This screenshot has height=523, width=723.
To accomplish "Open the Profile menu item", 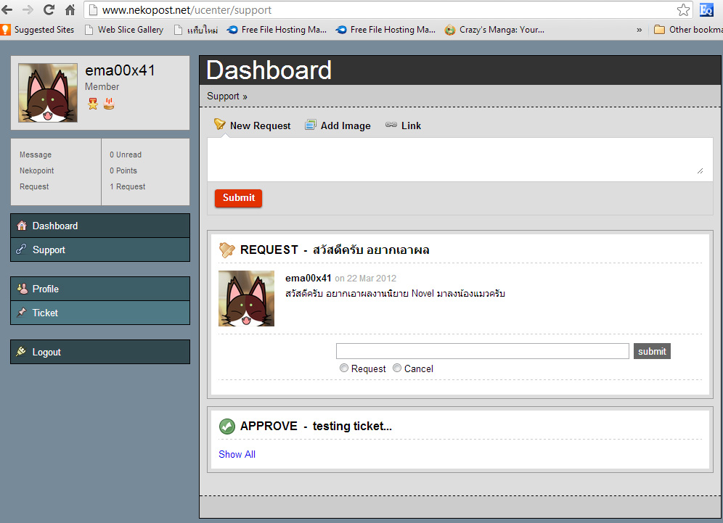I will coord(100,289).
